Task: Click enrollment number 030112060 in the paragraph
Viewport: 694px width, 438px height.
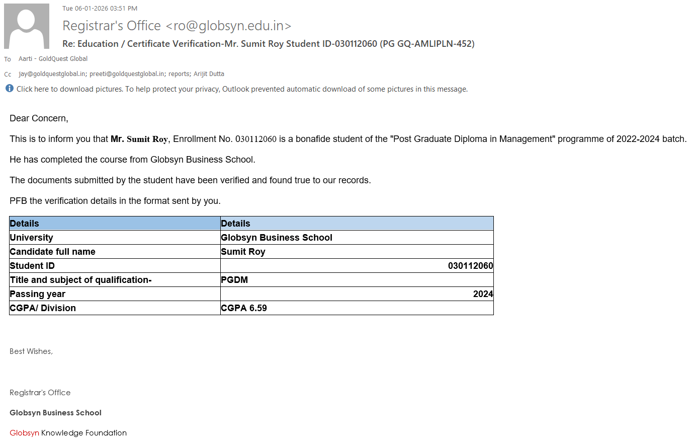Action: point(256,139)
